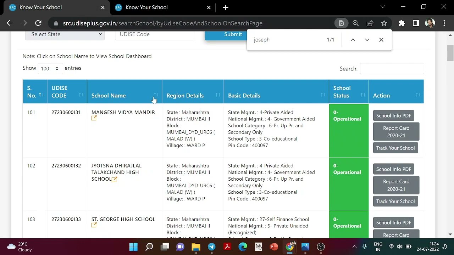Screen dimensions: 454x255
Task: Open ENG IN language indicator
Action: point(378,246)
